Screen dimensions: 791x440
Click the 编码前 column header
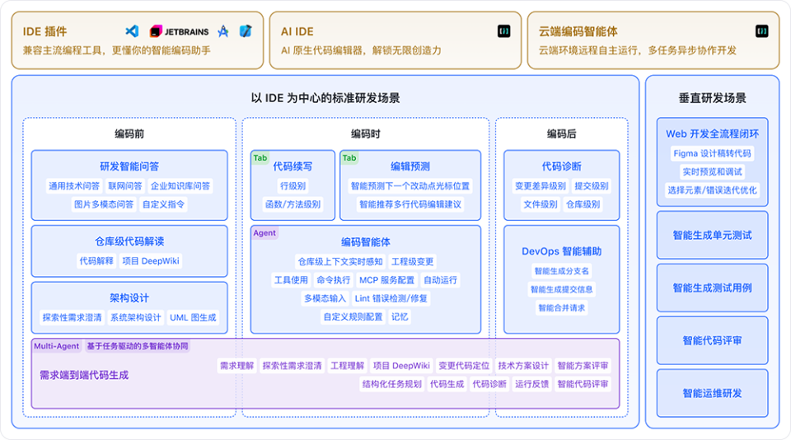coord(129,133)
